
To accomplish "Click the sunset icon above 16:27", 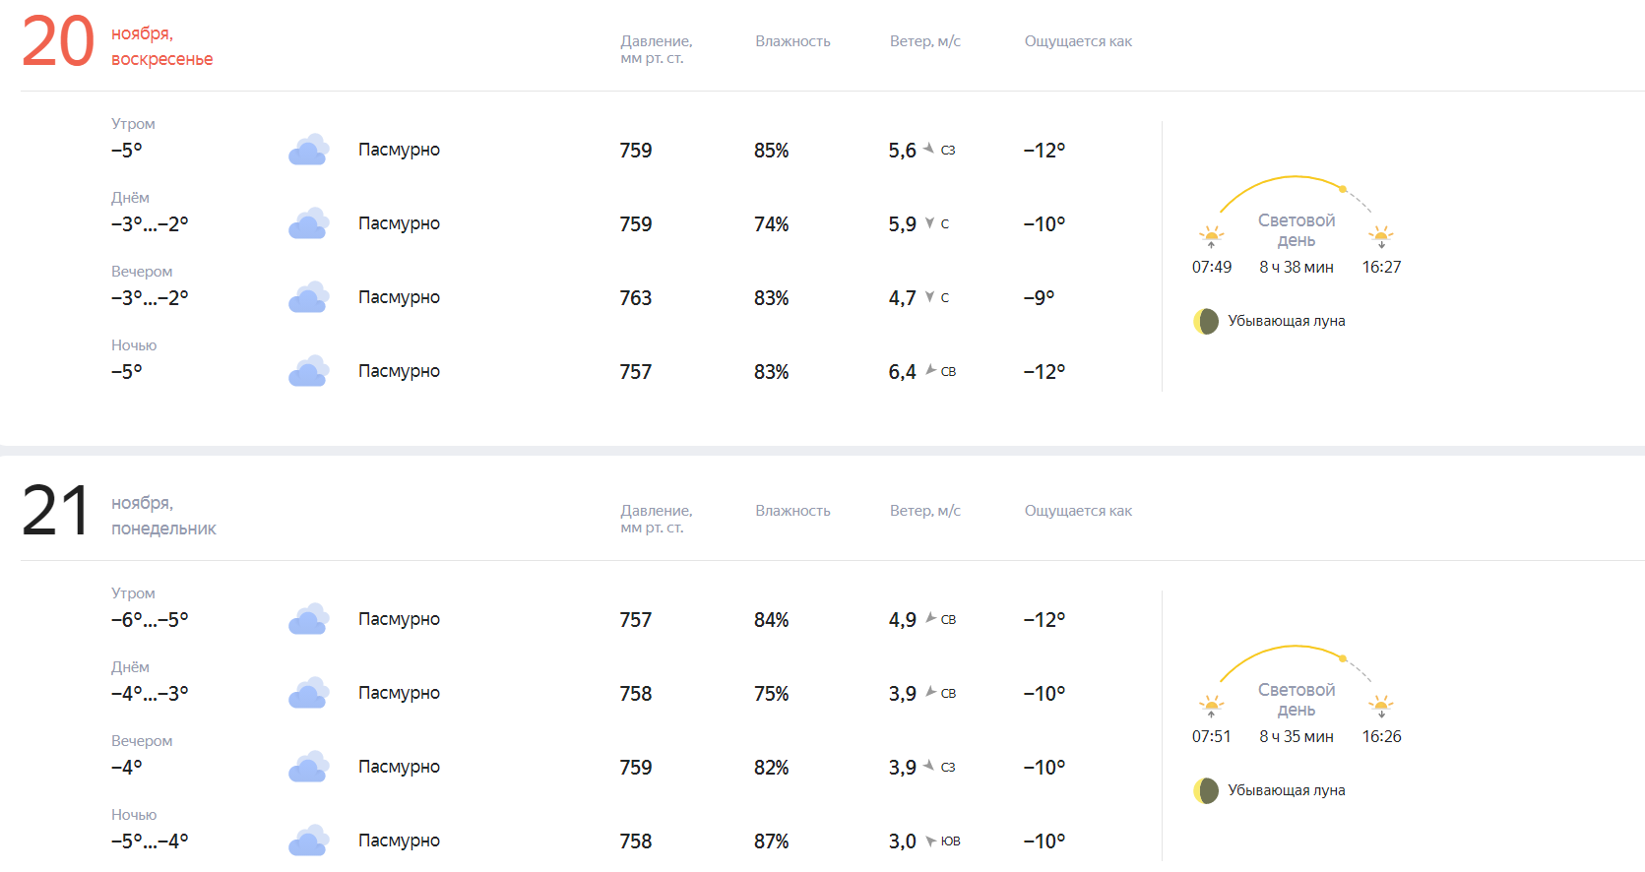I will click(1381, 236).
